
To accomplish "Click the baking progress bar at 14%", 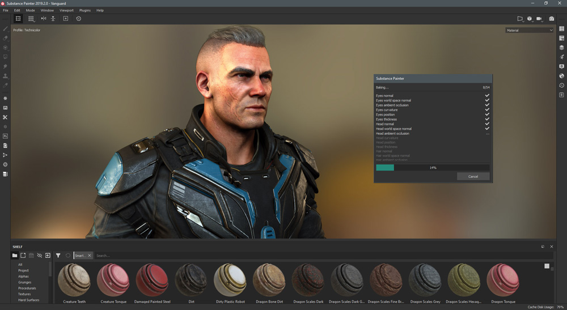I will point(433,168).
